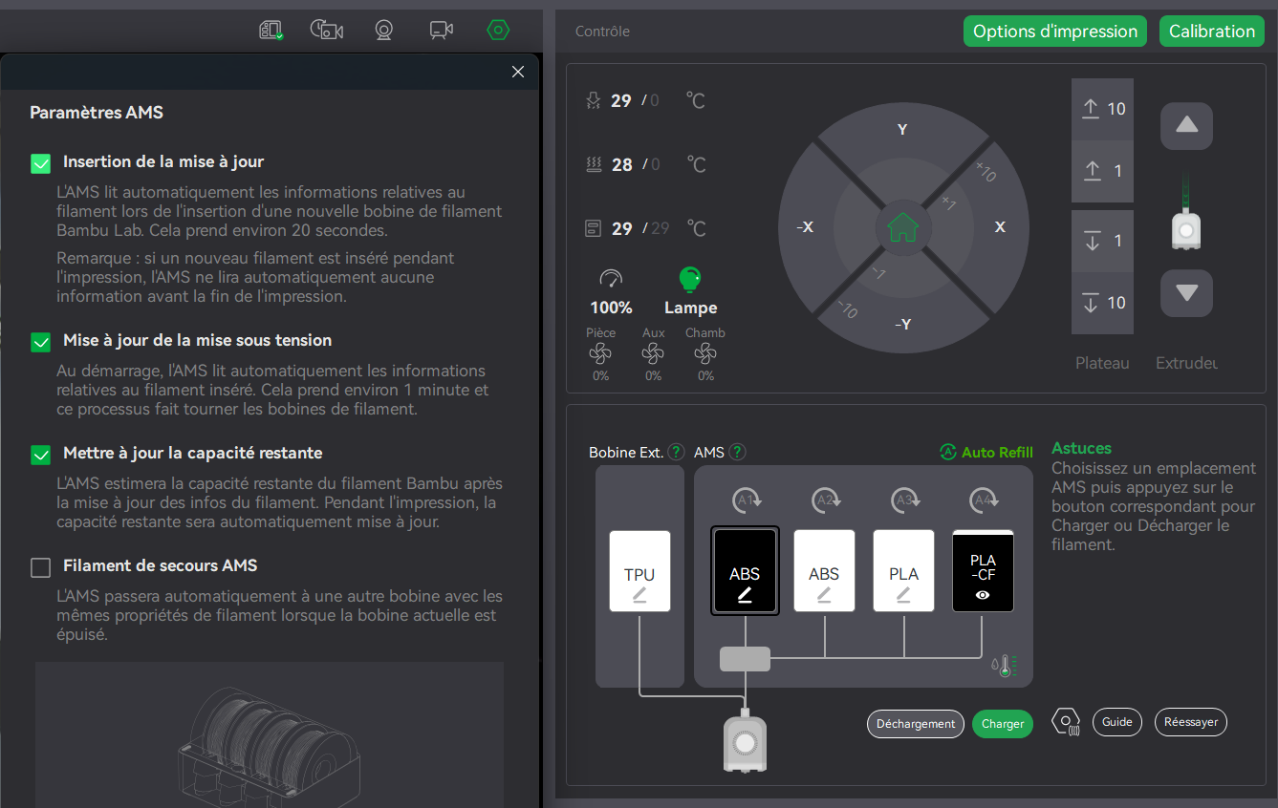Screen dimensions: 1278x808
Task: Uncheck Insertion de la mise à jour
Action: (40, 163)
